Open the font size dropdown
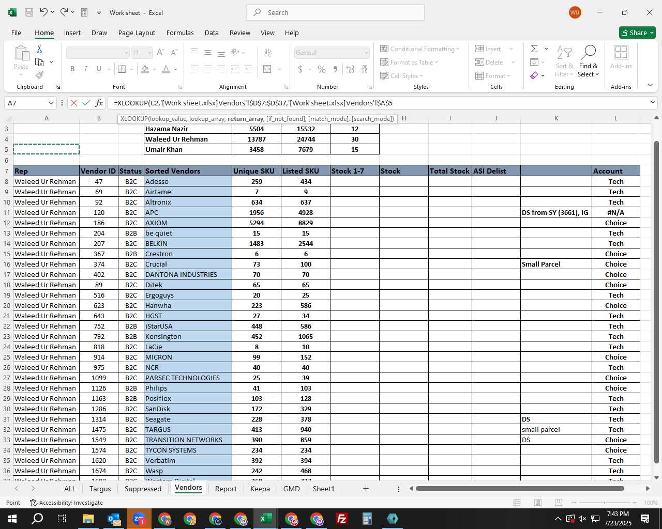The width and height of the screenshot is (662, 529). tap(149, 53)
